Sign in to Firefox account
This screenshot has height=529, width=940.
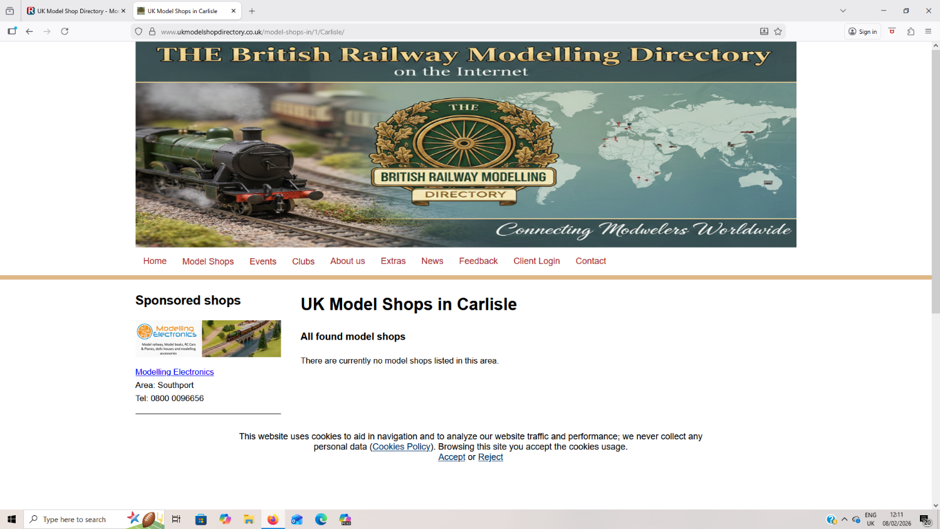863,31
